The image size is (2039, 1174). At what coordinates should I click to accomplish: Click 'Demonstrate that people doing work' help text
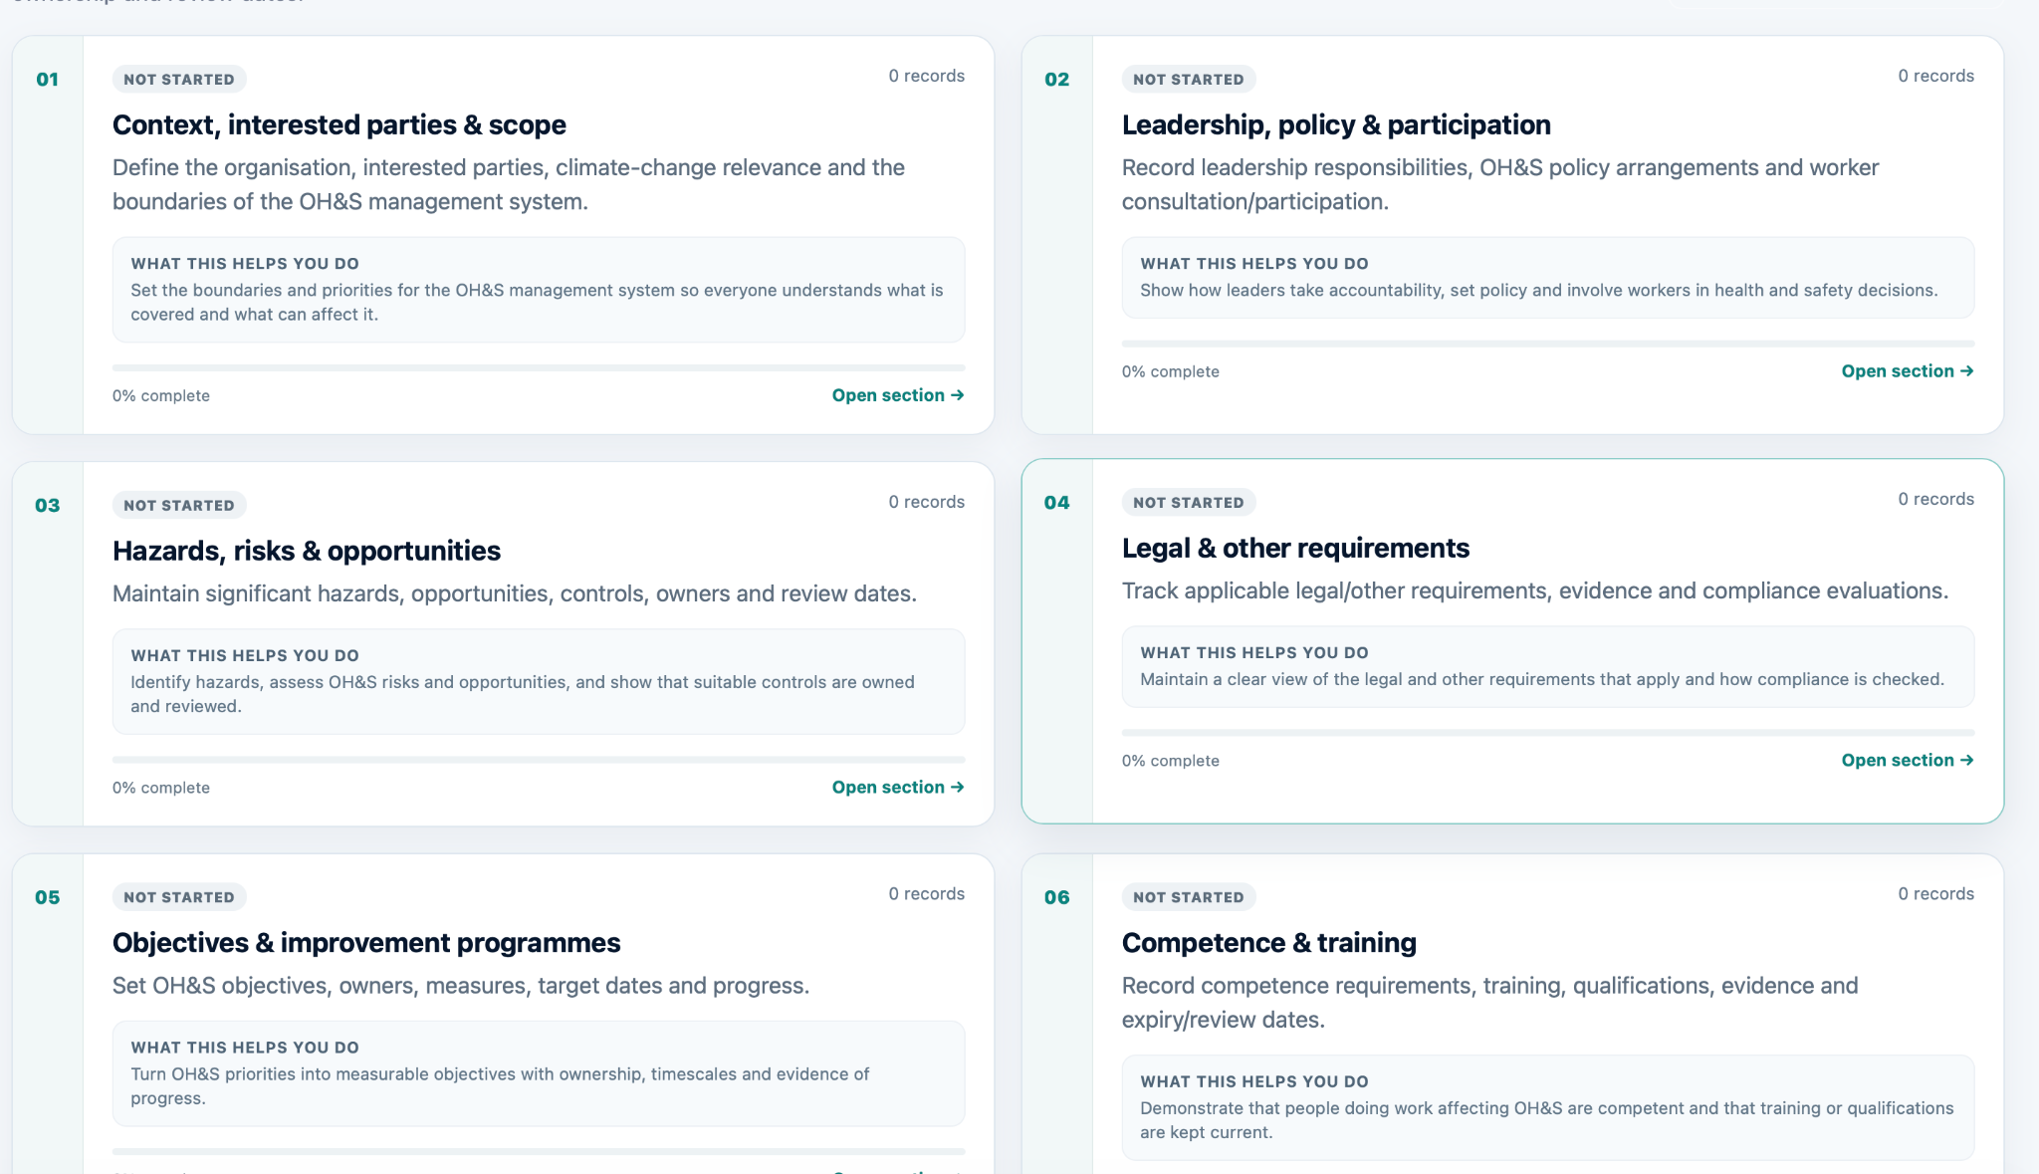point(1547,1120)
